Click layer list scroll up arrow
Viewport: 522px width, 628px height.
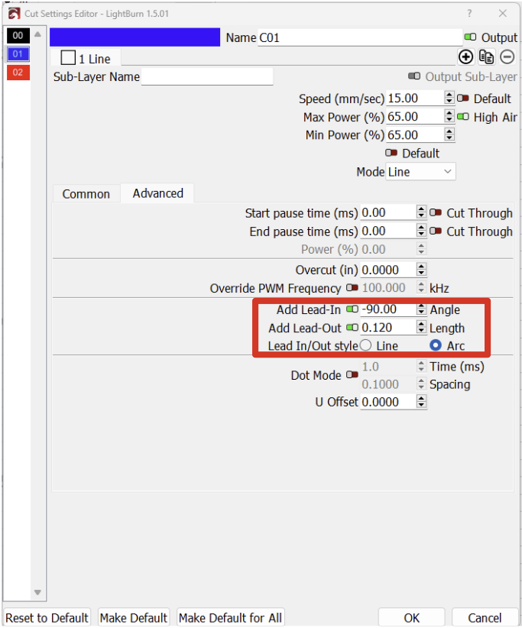(37, 34)
